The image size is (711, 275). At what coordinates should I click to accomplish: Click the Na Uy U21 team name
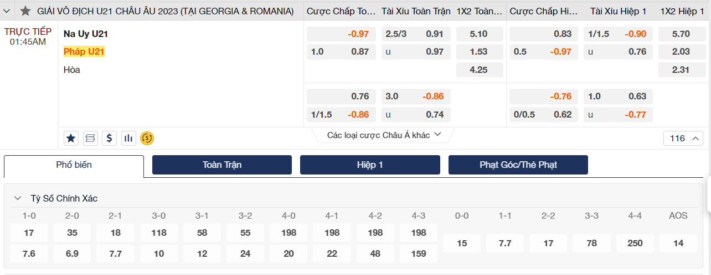[86, 34]
